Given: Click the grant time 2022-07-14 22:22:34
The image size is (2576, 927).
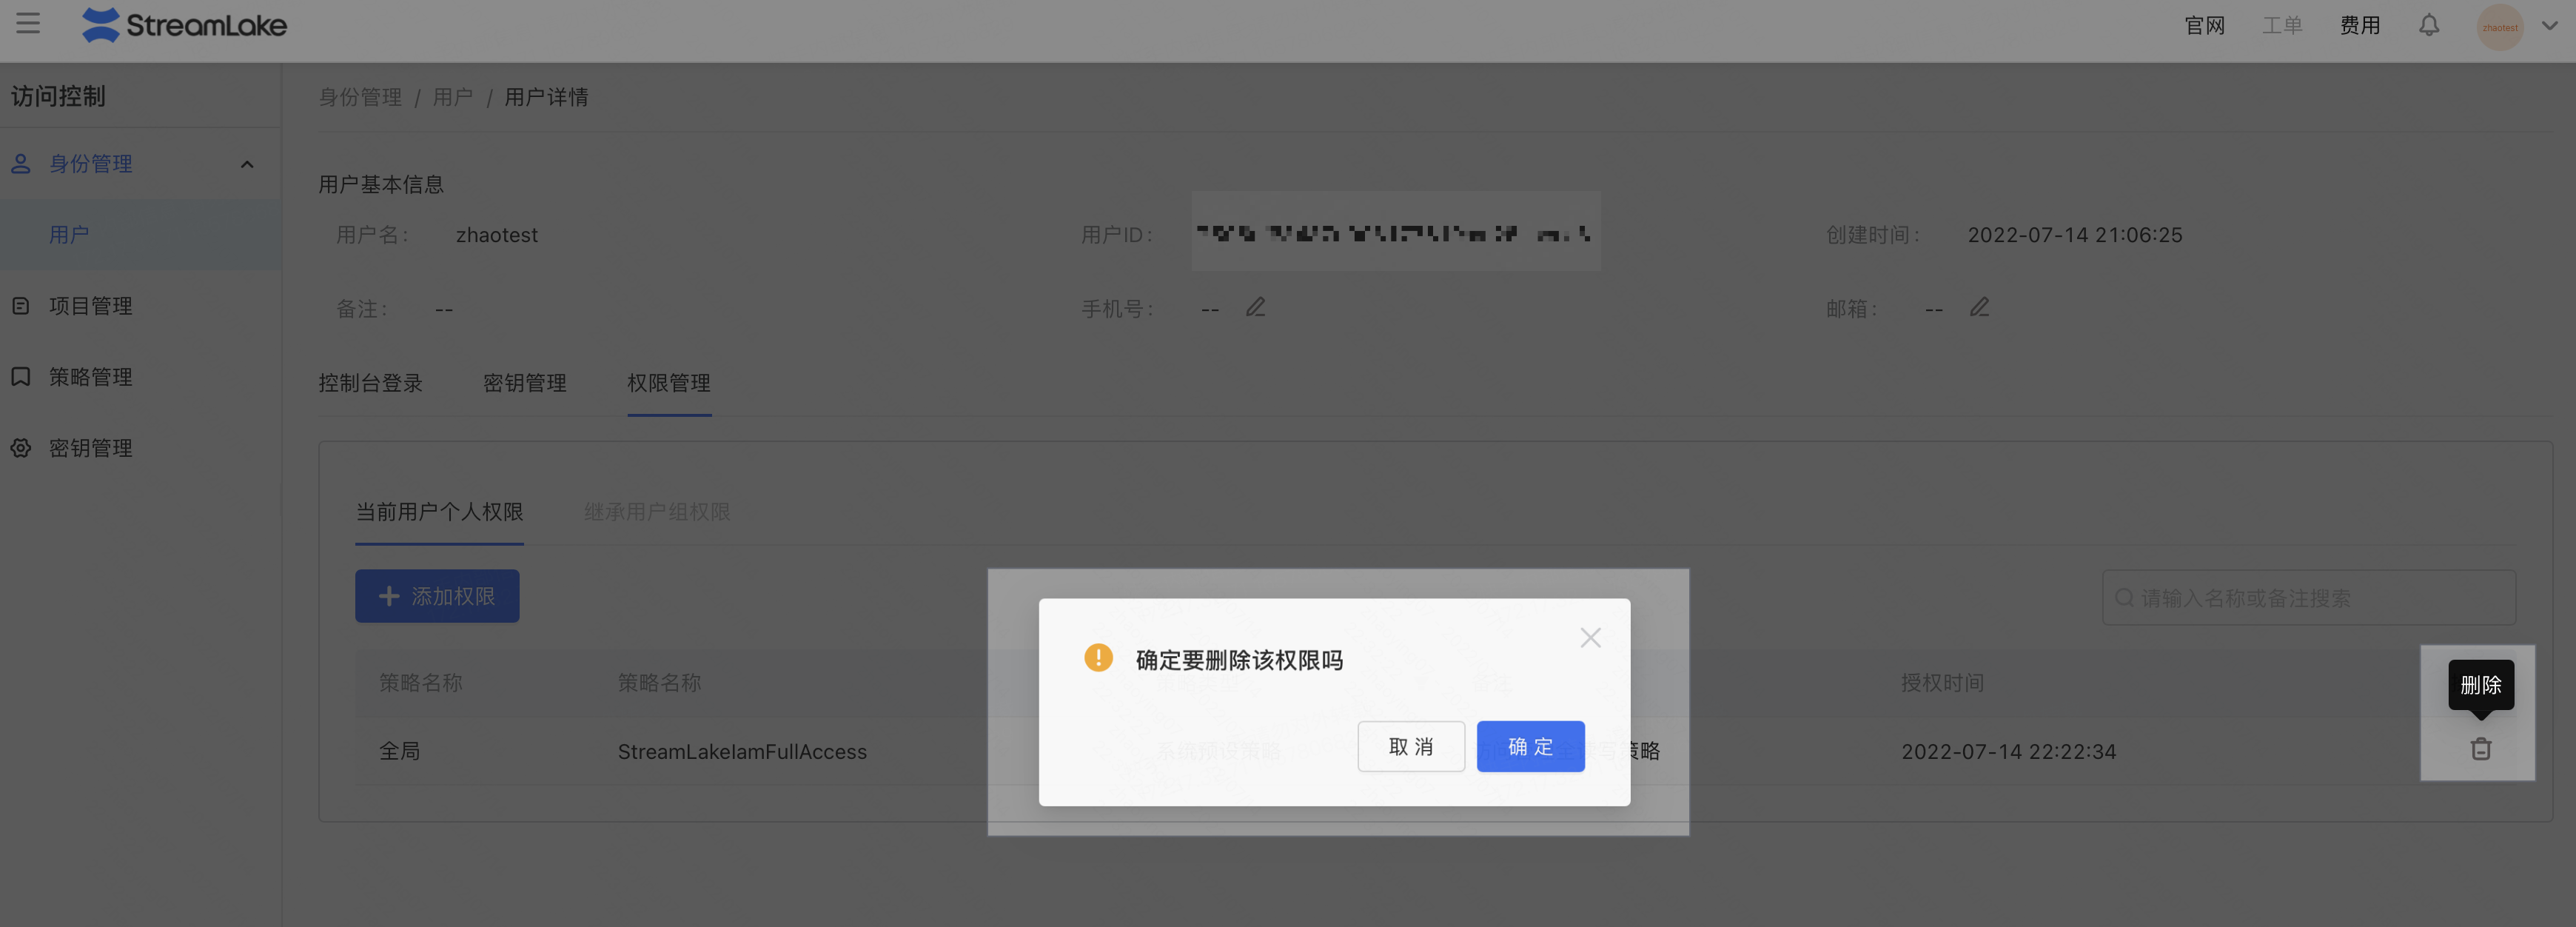Looking at the screenshot, I should coord(2009,752).
